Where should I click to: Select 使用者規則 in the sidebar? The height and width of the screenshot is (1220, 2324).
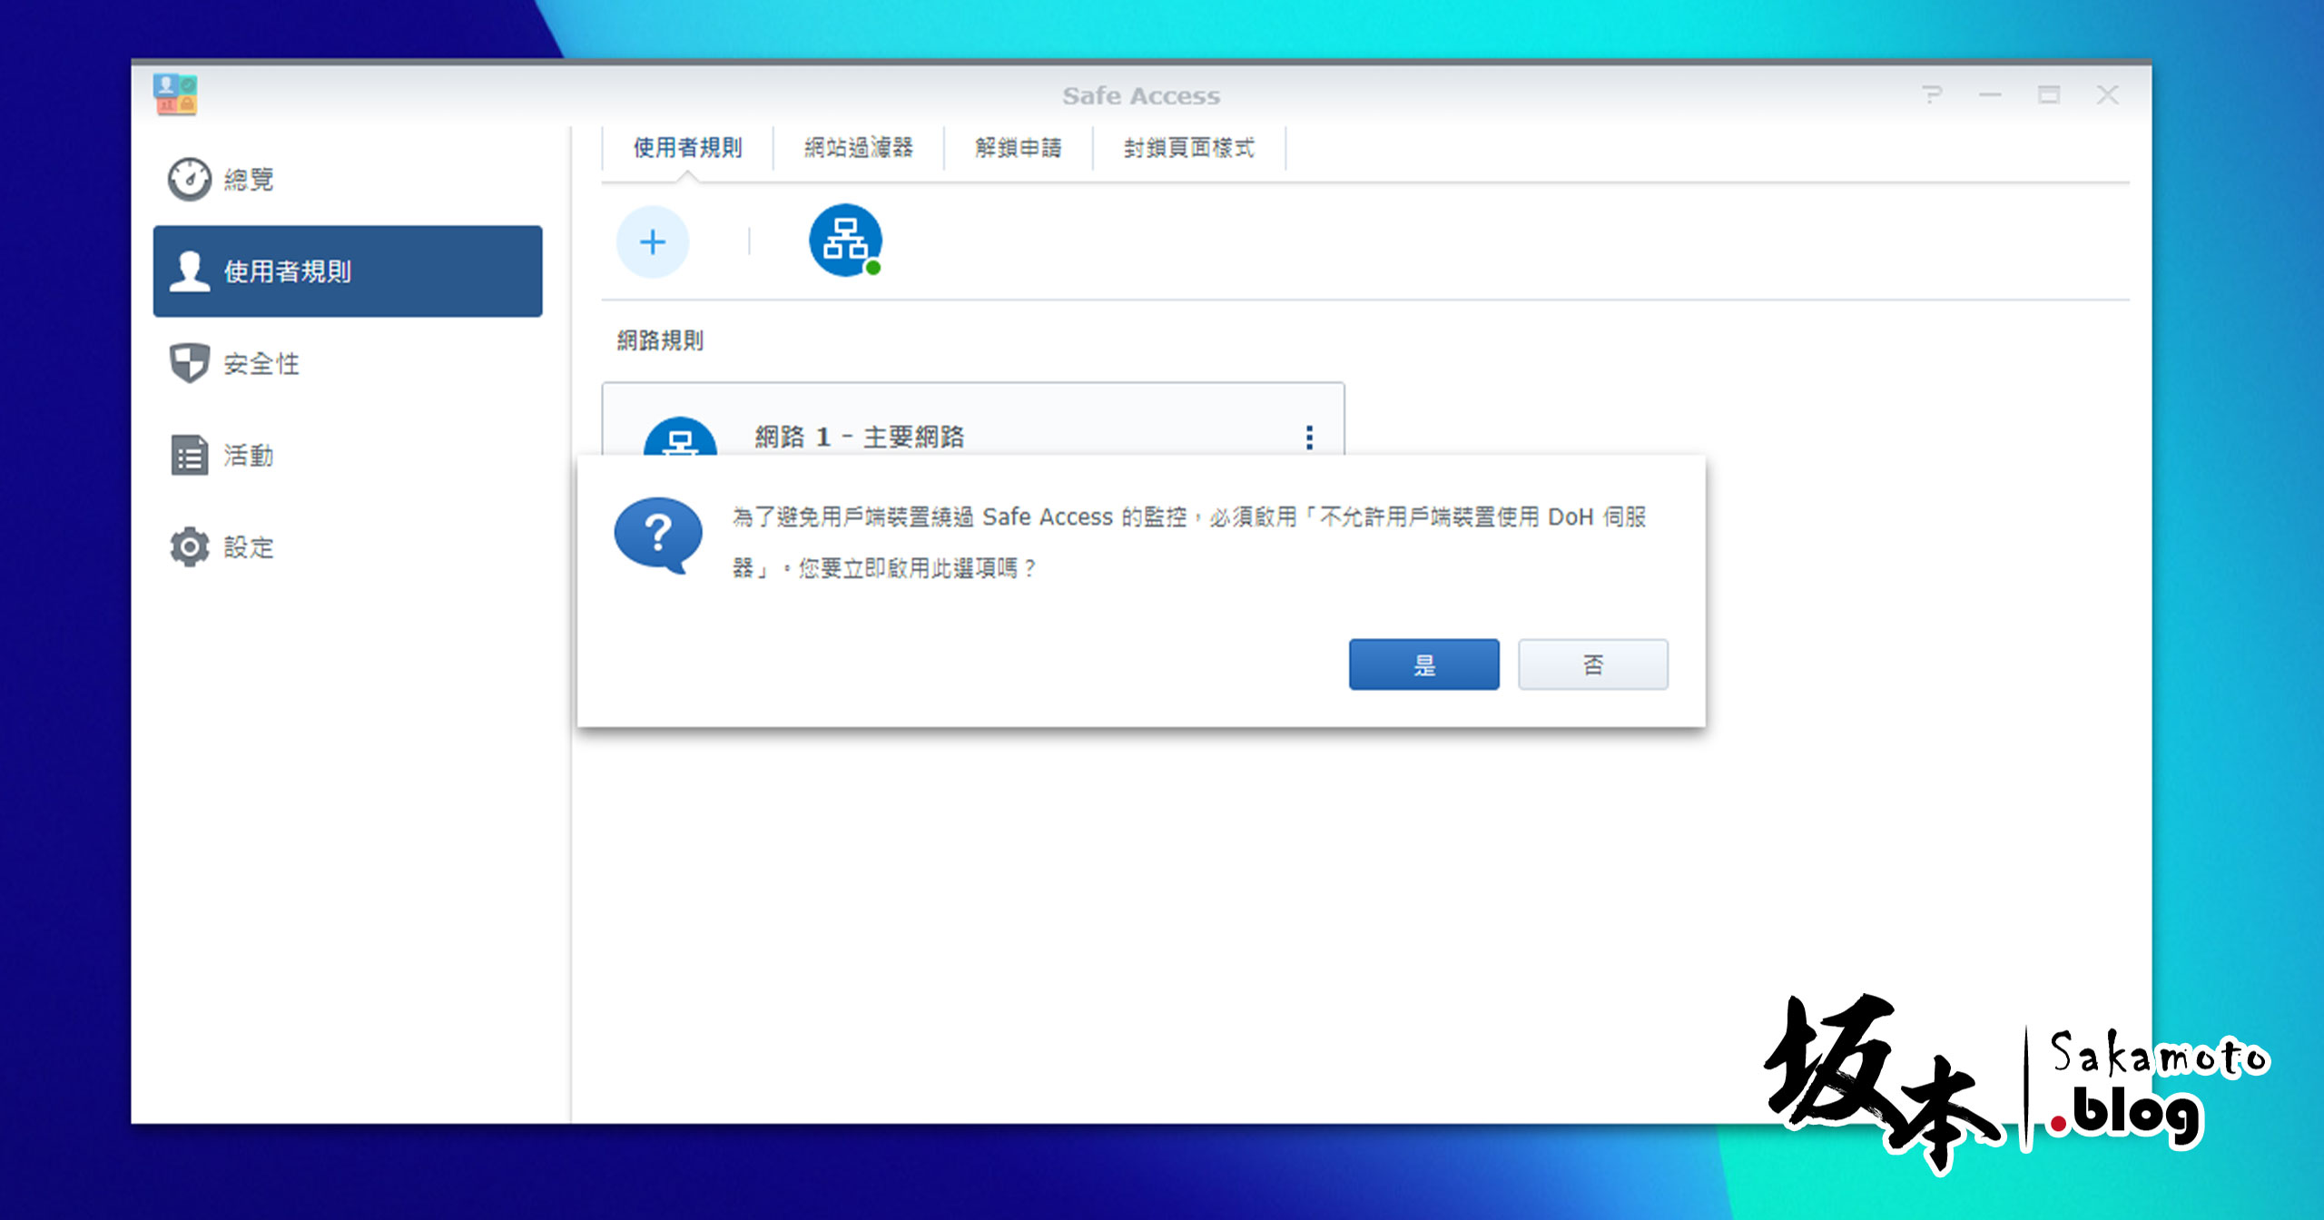pos(348,271)
